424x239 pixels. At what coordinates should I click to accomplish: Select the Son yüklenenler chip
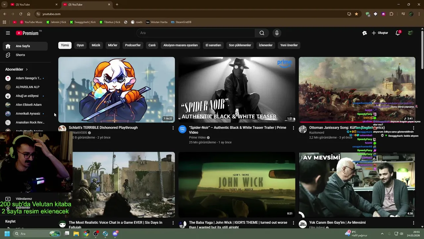(240, 45)
